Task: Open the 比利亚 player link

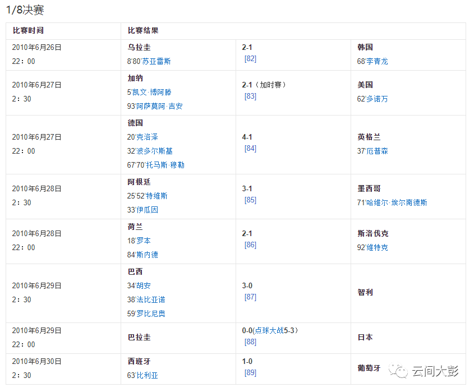Action: coord(147,375)
